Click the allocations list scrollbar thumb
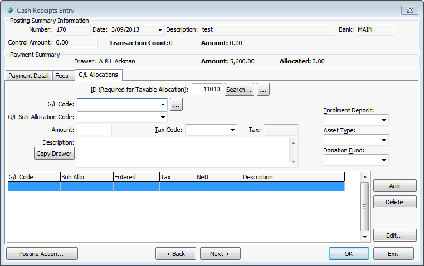The width and height of the screenshot is (424, 266). coord(365,206)
